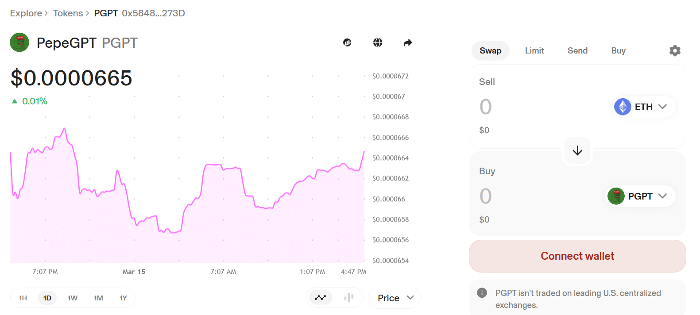Expand the PGPT buy token selector
Screen dimensions: 700x315
tap(641, 196)
